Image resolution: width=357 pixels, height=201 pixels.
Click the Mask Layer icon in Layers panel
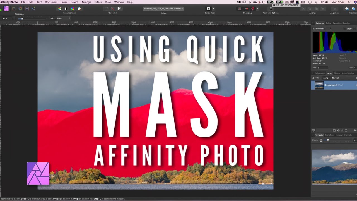[x=334, y=130]
